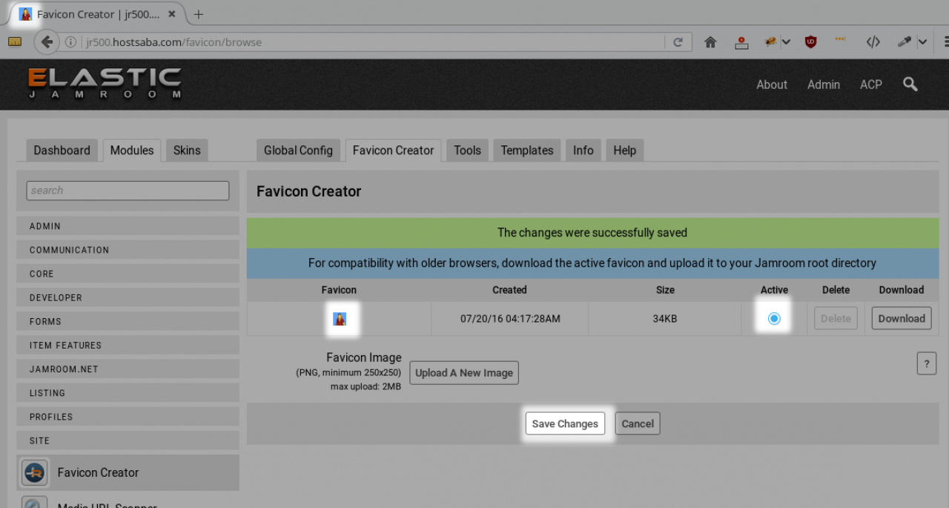The height and width of the screenshot is (508, 949).
Task: Open the Skins tab
Action: tap(187, 151)
